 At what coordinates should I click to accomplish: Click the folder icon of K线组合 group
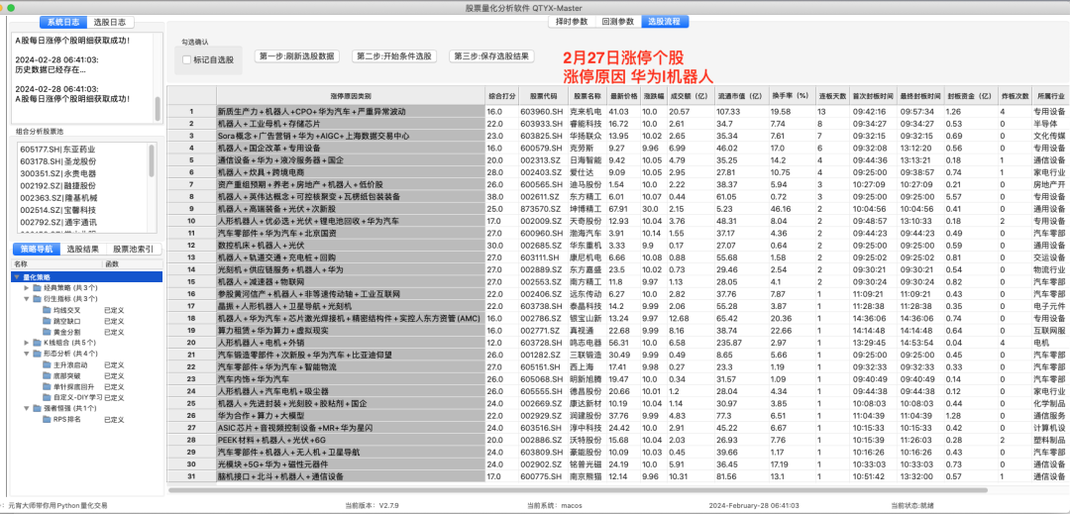pyautogui.click(x=37, y=343)
